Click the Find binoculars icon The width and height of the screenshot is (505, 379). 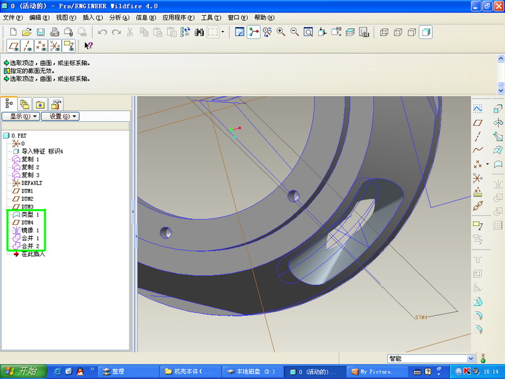(x=199, y=32)
